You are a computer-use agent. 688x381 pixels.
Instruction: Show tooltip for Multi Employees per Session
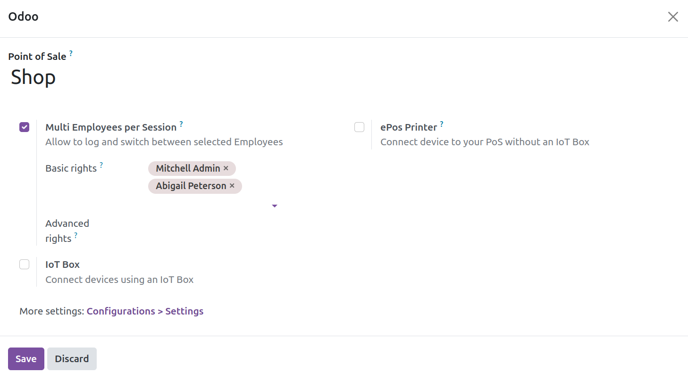pos(181,124)
